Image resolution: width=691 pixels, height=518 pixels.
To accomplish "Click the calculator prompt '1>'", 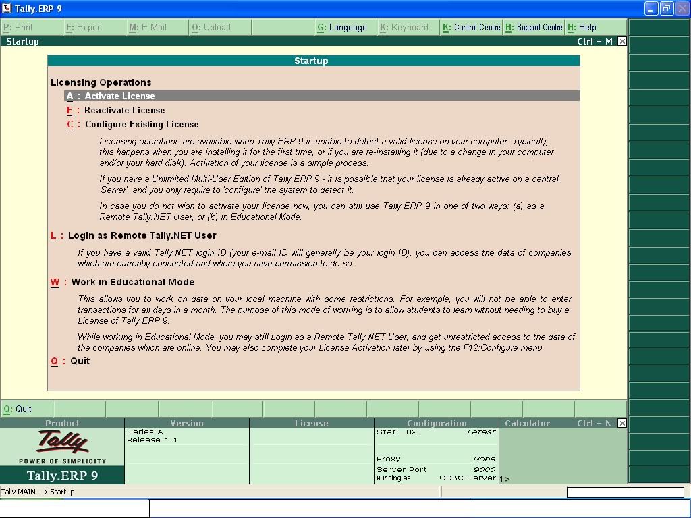I will [505, 479].
